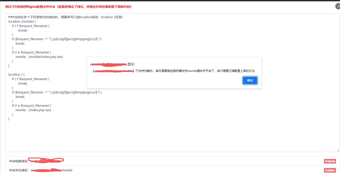Screen dimensions: 340x174
Task: Click 'rewrite . /mobile/index.php last;' line
Action: pos(39,57)
